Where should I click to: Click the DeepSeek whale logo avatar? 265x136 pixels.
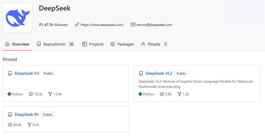click(x=17, y=18)
